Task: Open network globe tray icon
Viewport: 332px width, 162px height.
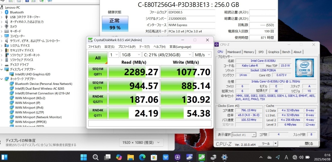Action: [x=295, y=157]
